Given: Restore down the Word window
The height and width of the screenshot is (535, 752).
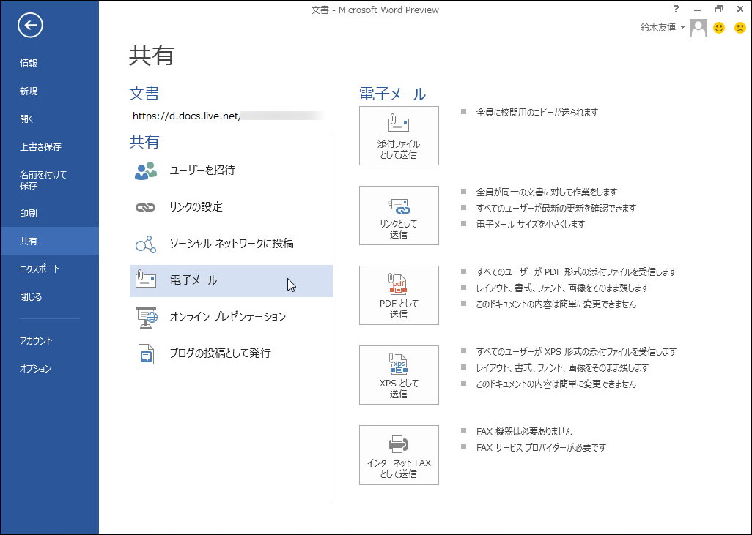Looking at the screenshot, I should [718, 9].
